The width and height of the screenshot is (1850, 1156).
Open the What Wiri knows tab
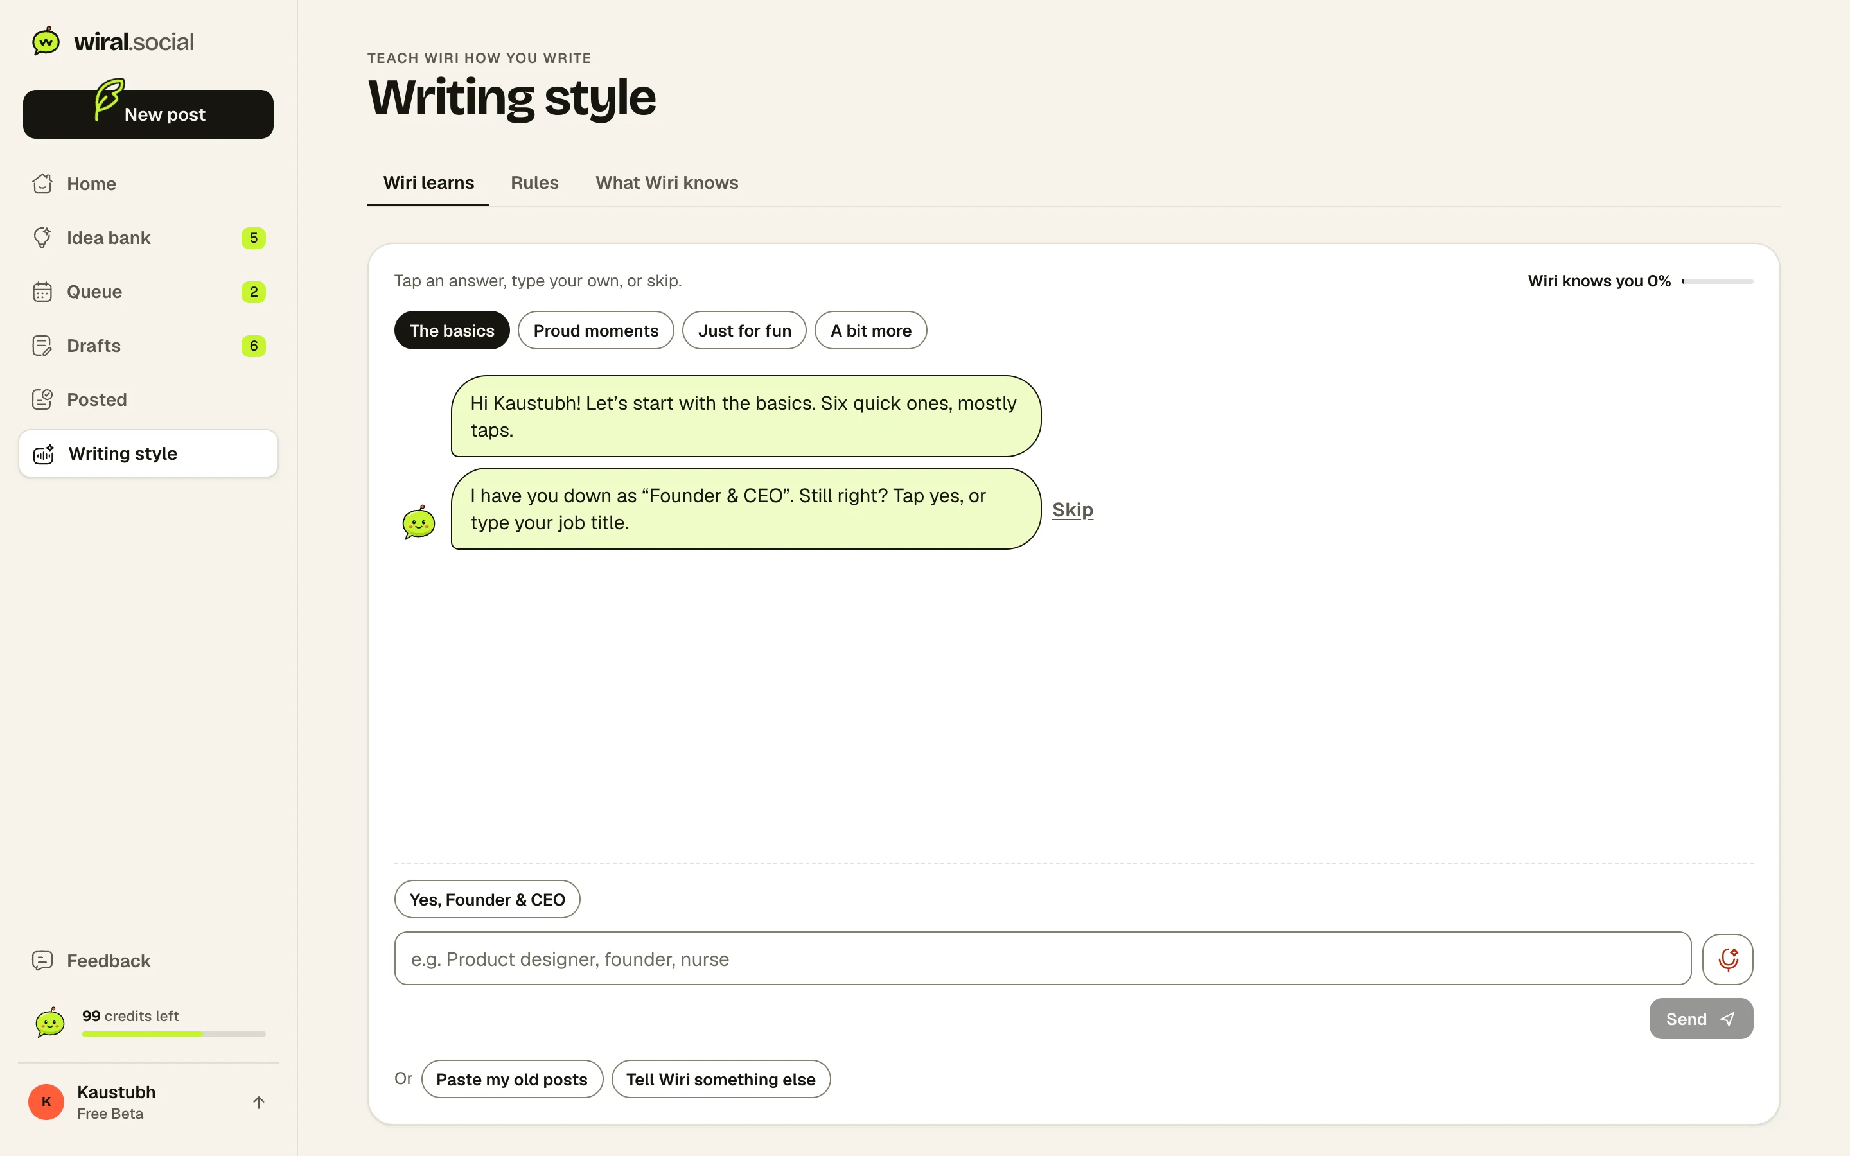(667, 183)
